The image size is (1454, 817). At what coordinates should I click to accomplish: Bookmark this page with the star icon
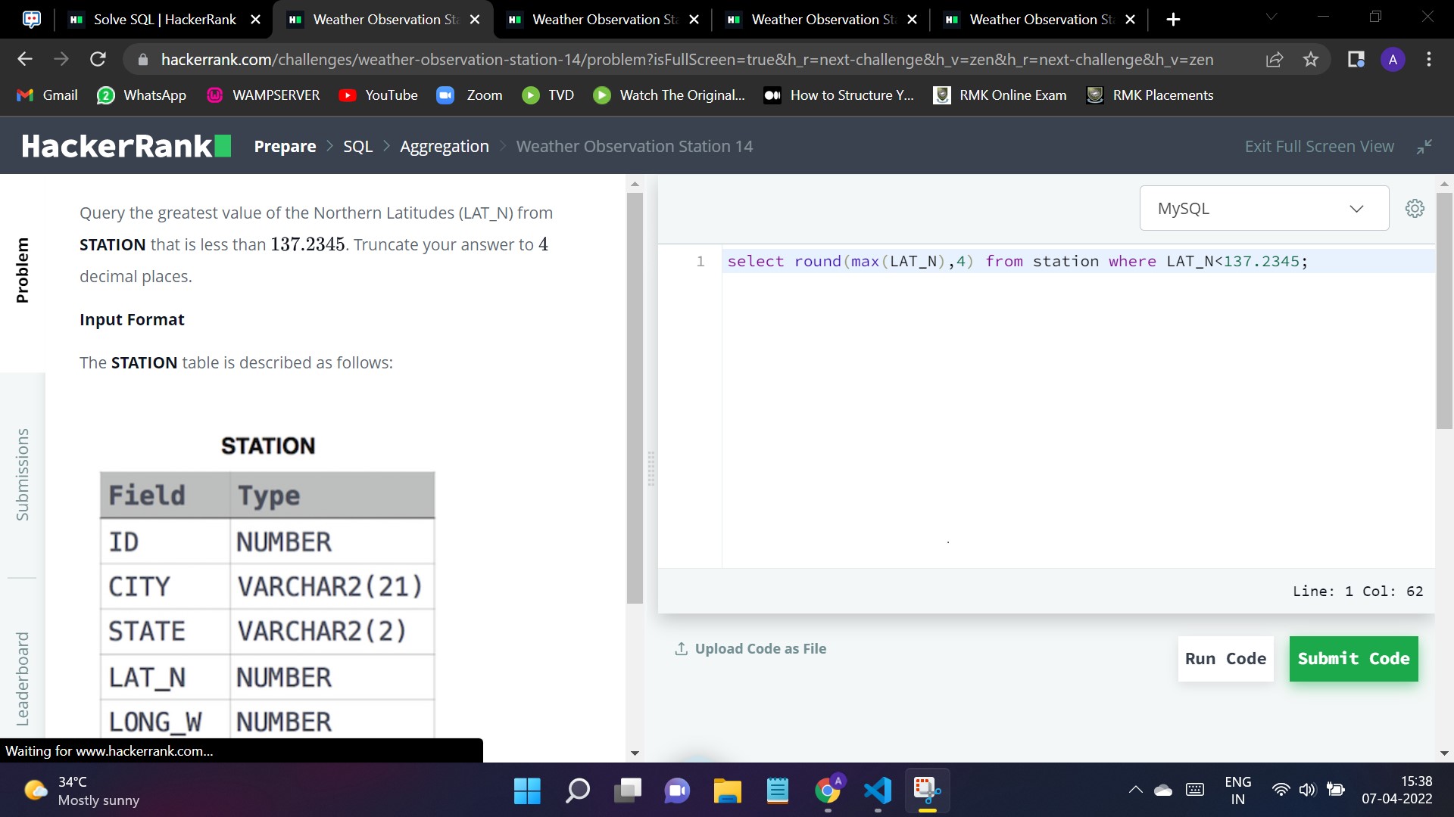coord(1311,59)
